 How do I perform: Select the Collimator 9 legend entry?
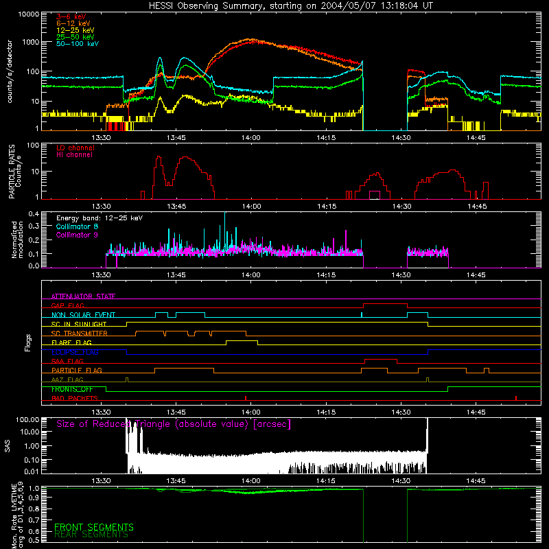click(x=77, y=235)
